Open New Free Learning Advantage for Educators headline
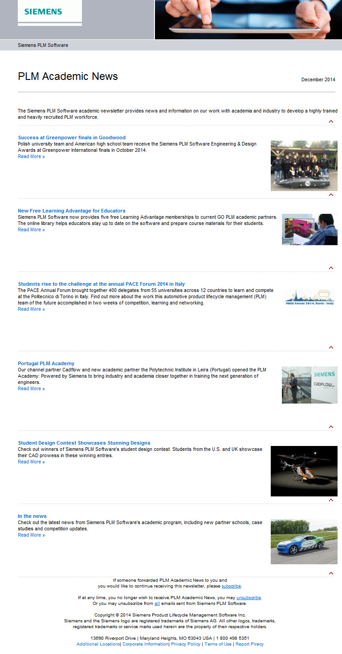Screen dimensions: 342x654 pyautogui.click(x=72, y=211)
